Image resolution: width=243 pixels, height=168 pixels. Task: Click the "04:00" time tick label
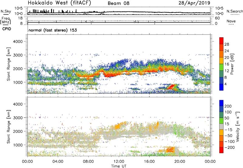(58, 162)
